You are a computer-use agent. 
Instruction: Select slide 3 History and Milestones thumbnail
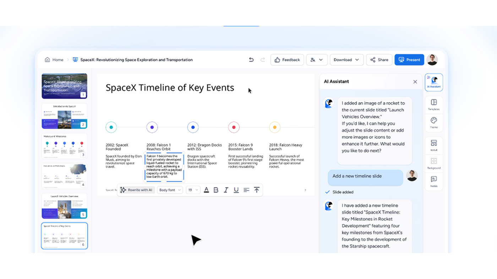pyautogui.click(x=64, y=146)
